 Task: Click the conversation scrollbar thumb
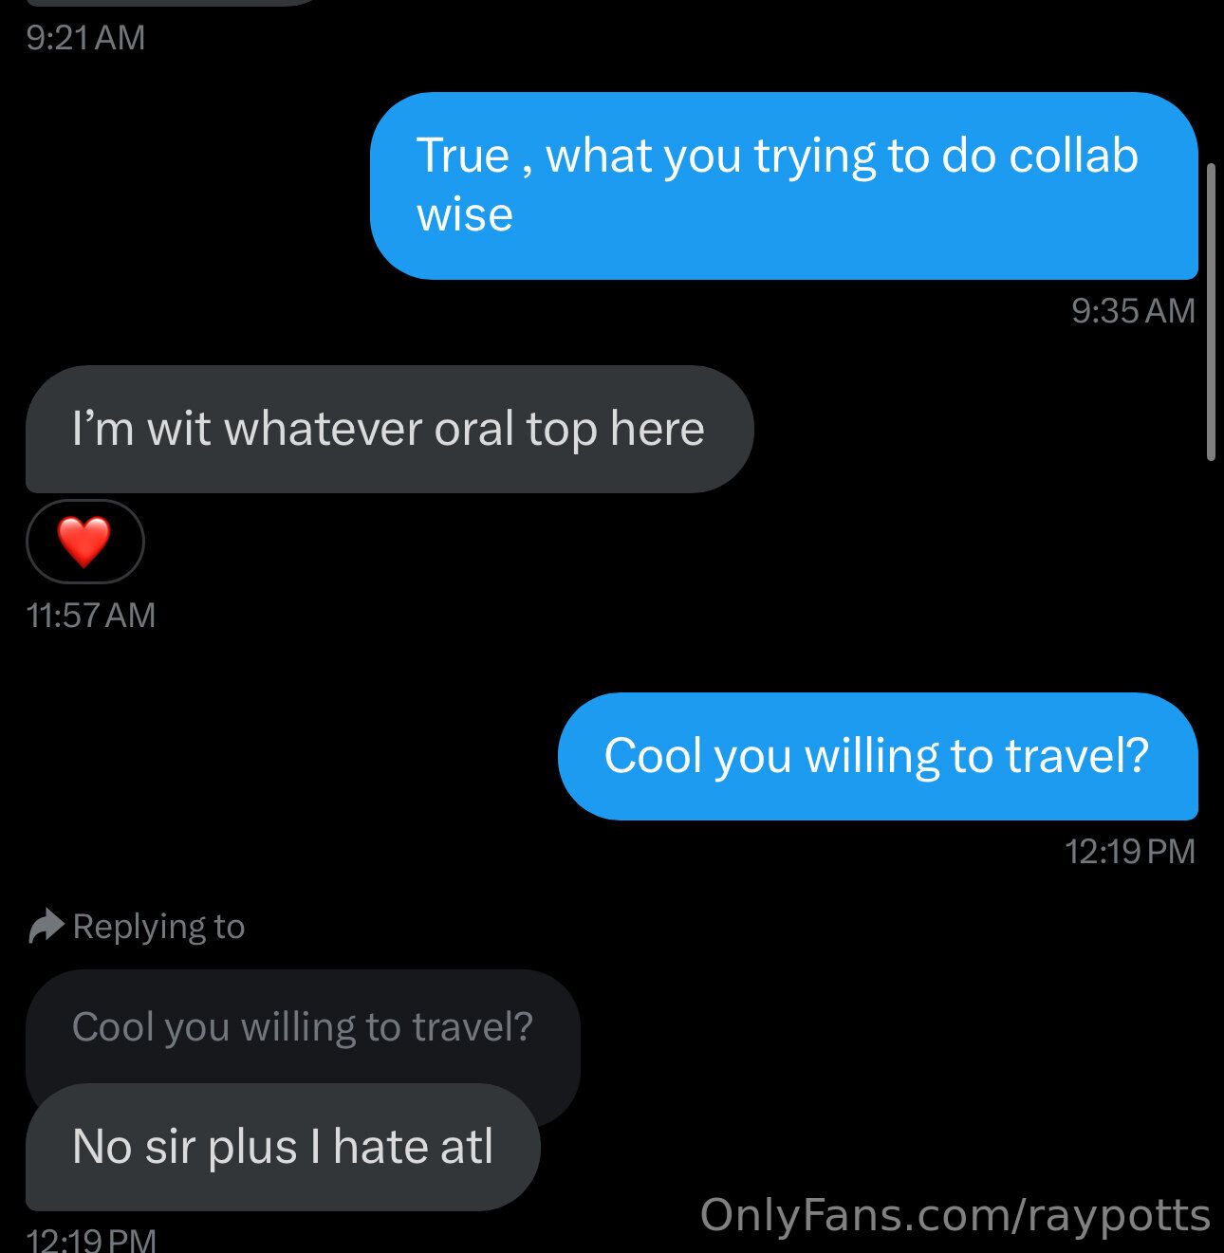pyautogui.click(x=1211, y=312)
